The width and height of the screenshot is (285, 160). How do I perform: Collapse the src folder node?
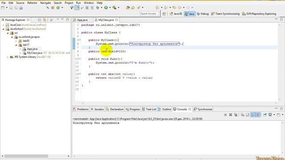click(x=8, y=33)
